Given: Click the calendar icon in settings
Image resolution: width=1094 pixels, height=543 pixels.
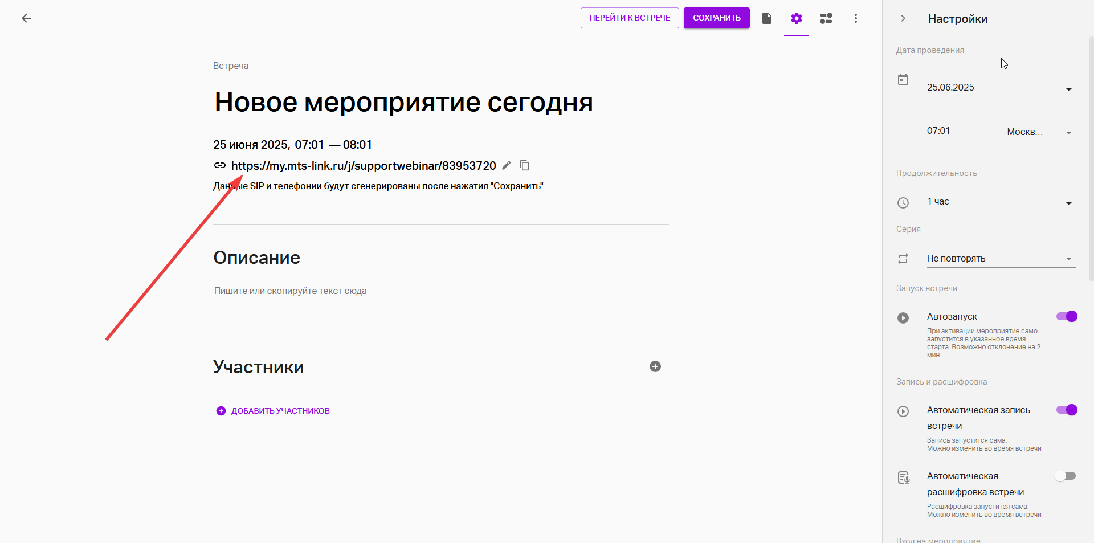Looking at the screenshot, I should pos(903,79).
